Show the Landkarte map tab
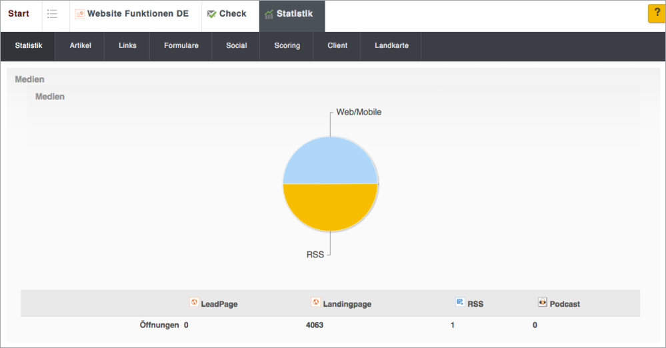The width and height of the screenshot is (666, 348). click(x=391, y=46)
